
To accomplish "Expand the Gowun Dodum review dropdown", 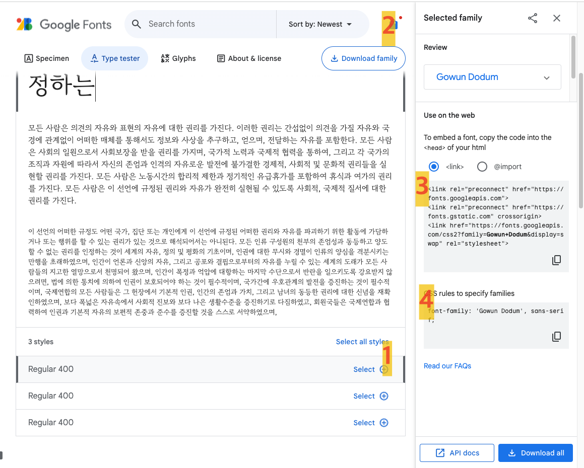I will [x=492, y=77].
